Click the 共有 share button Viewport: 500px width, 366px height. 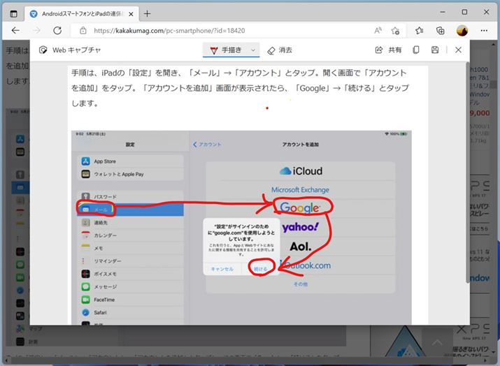click(x=389, y=50)
